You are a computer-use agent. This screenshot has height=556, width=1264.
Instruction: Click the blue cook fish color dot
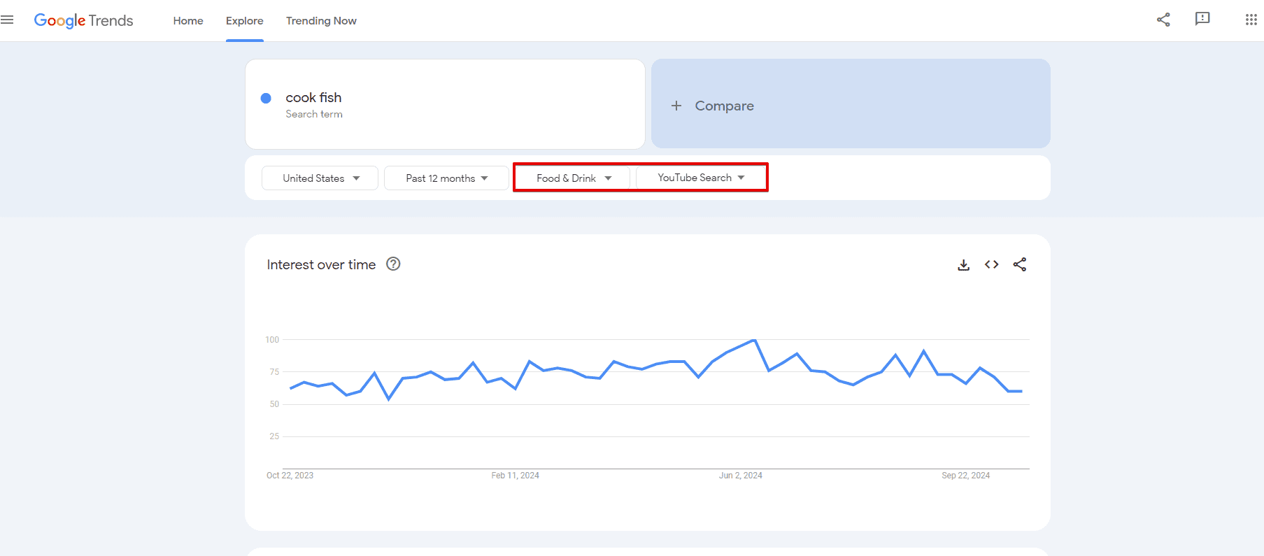coord(266,98)
